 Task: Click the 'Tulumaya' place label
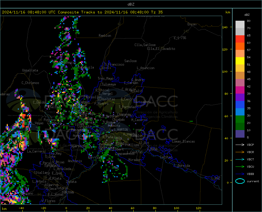point(109,84)
